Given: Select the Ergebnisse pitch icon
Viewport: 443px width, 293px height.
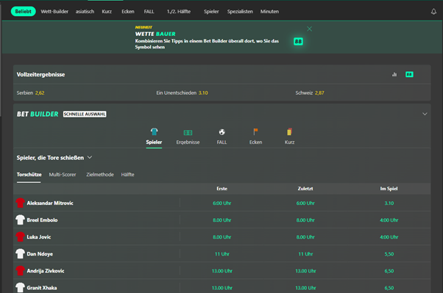Looking at the screenshot, I should pyautogui.click(x=188, y=132).
